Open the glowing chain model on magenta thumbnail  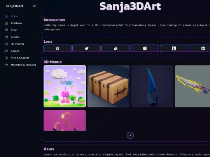coord(65,120)
